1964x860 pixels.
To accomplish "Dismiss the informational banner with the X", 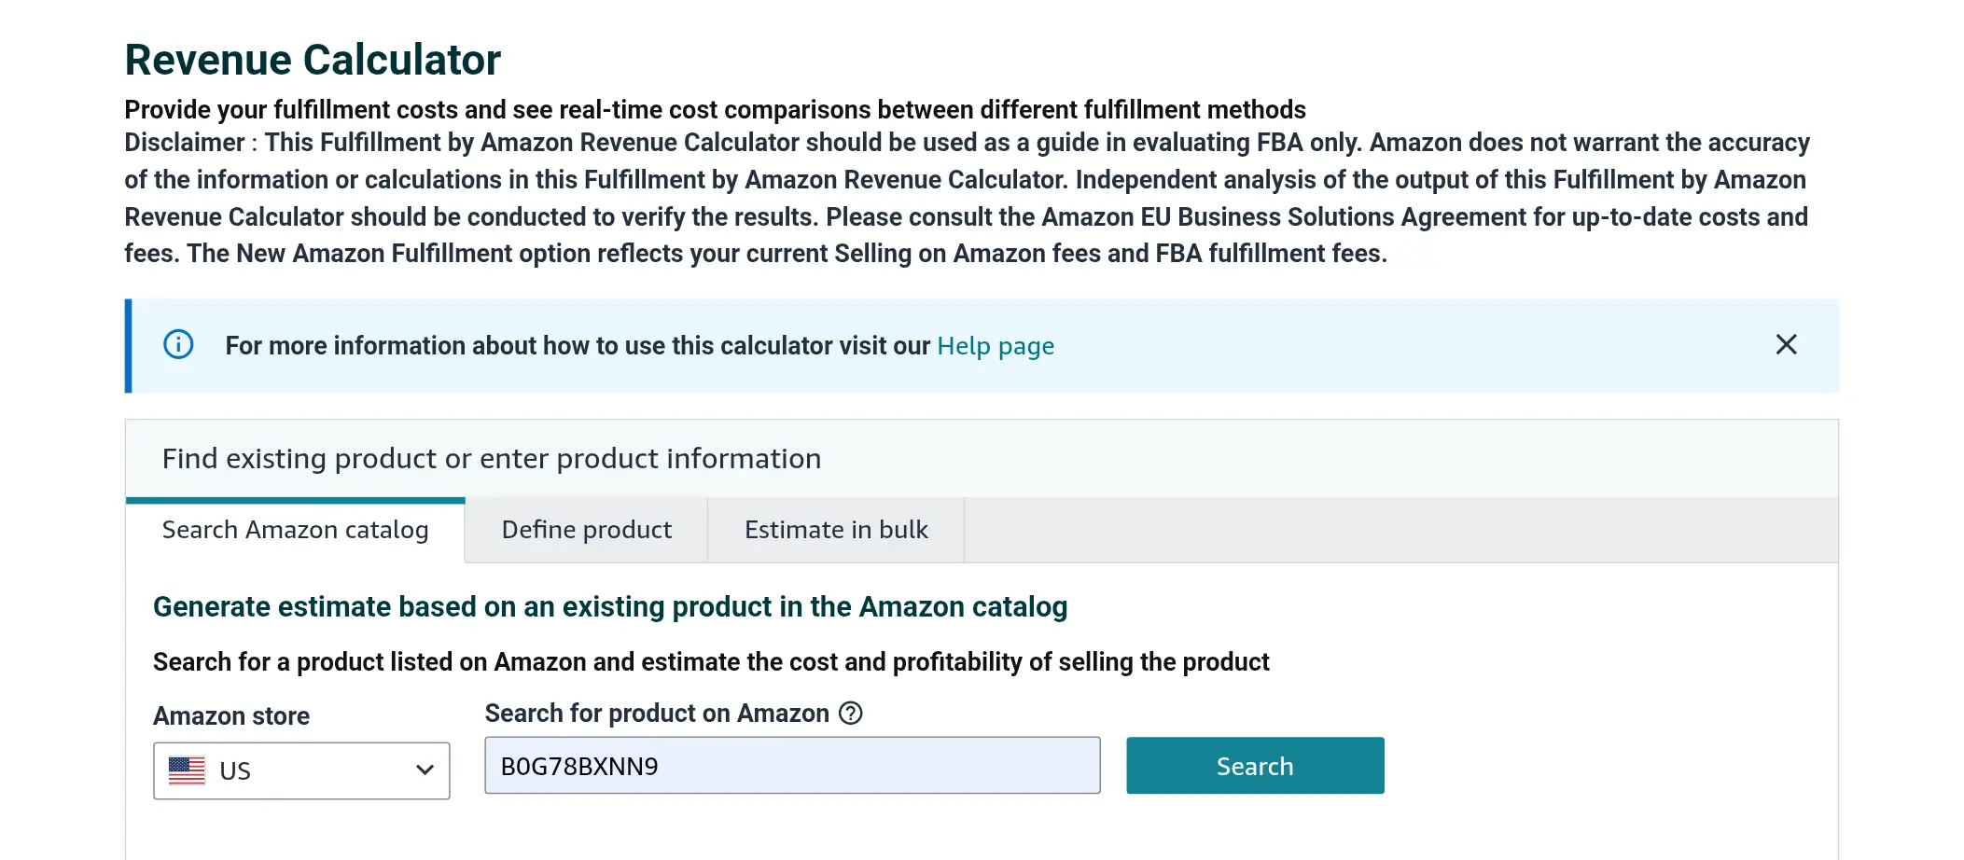I will tap(1786, 345).
